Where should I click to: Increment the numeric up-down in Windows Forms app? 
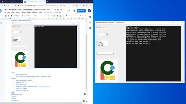(107, 34)
